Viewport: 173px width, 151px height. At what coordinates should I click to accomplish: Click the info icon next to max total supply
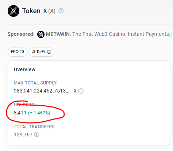(81, 91)
